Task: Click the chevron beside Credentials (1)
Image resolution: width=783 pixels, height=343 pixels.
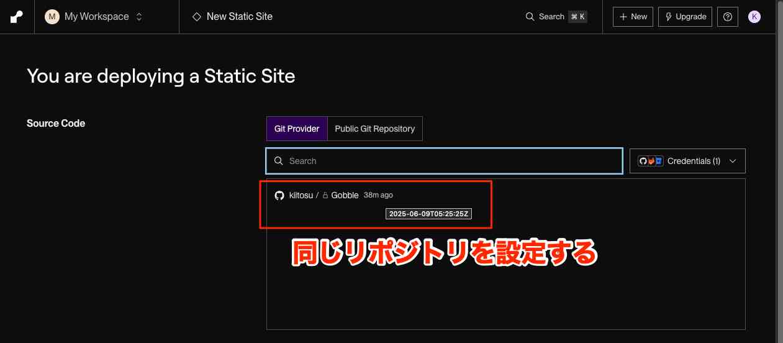Action: [x=733, y=161]
